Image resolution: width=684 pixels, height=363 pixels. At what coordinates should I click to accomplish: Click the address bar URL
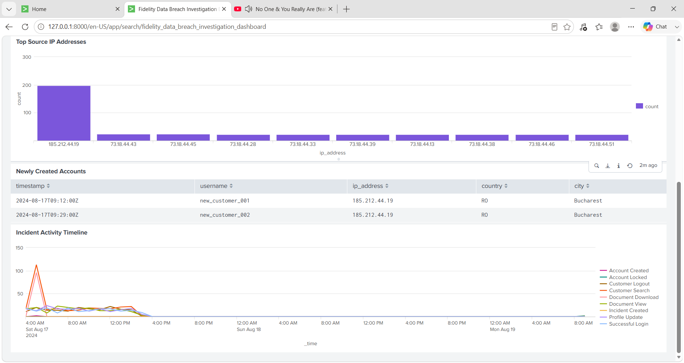point(157,27)
